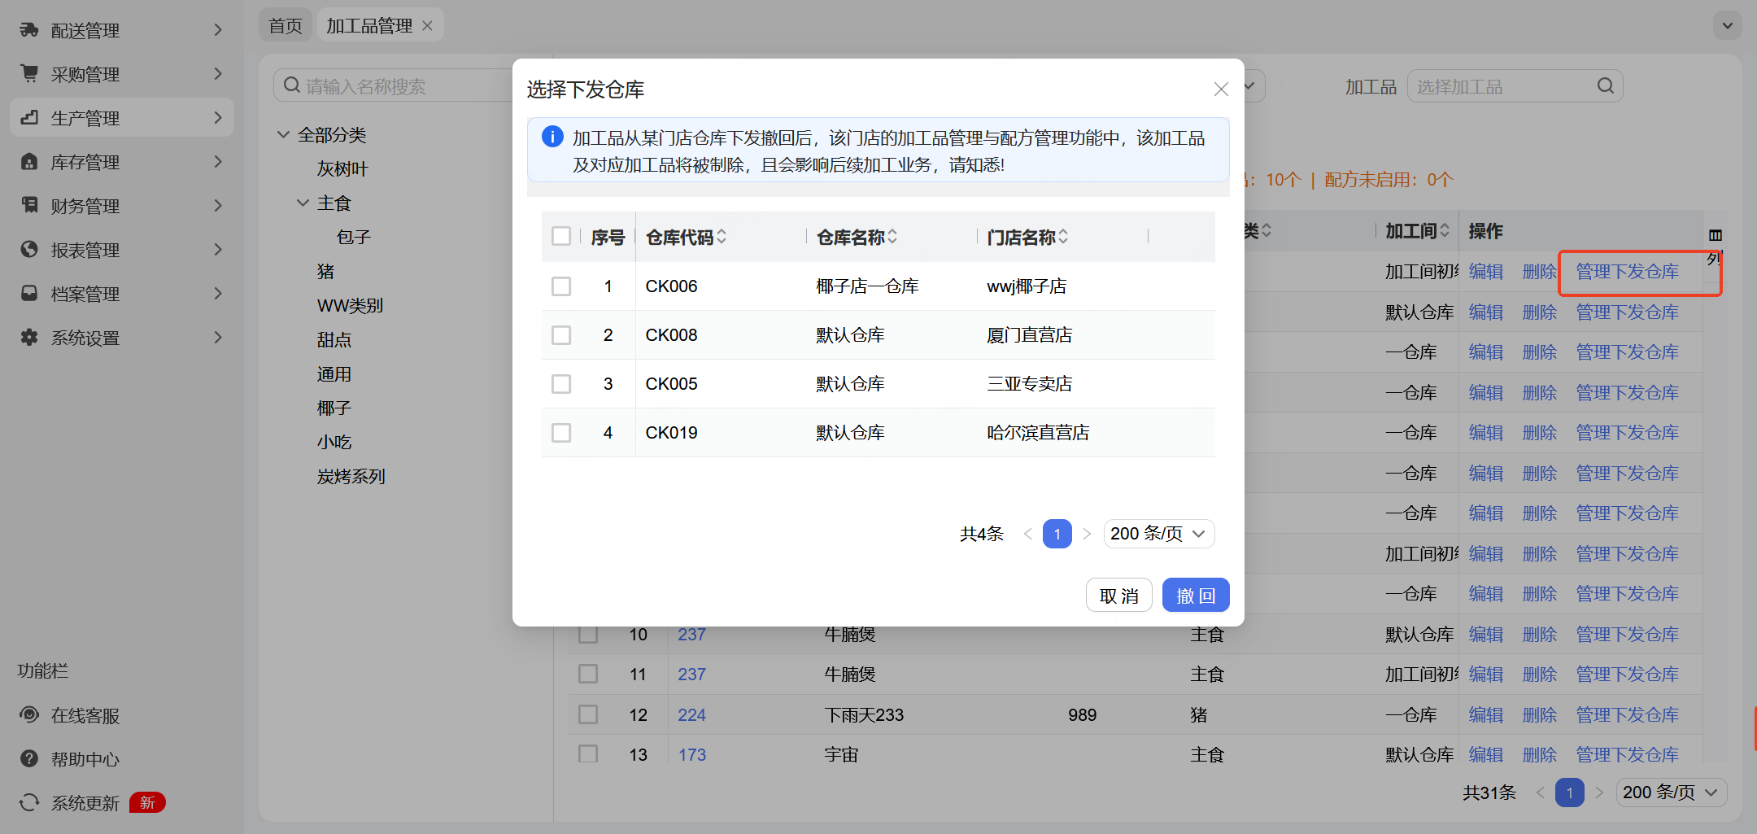This screenshot has width=1757, height=834.
Task: Sort by 加工间 column arrows in background table
Action: tap(1445, 231)
